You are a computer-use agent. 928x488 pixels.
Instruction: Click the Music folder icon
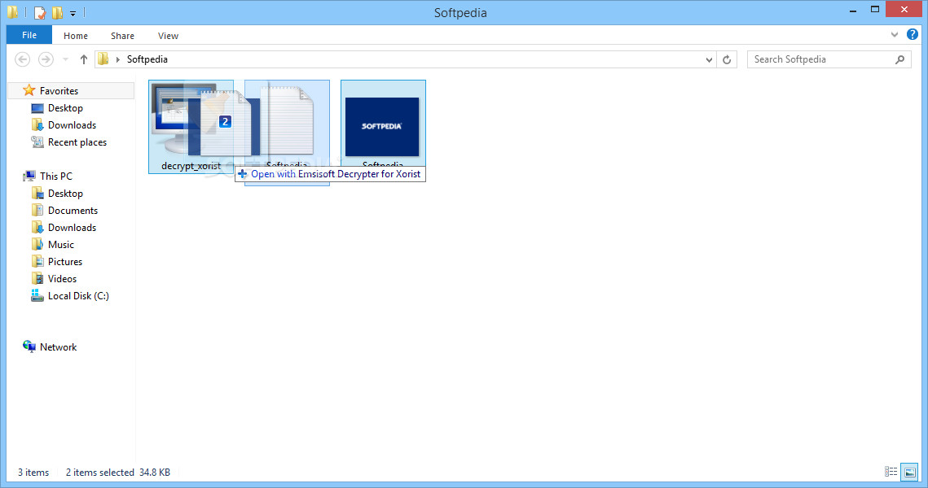(x=37, y=244)
